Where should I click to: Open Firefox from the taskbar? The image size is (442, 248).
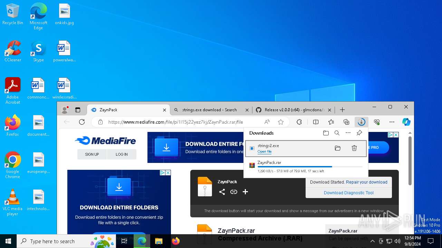point(176,241)
